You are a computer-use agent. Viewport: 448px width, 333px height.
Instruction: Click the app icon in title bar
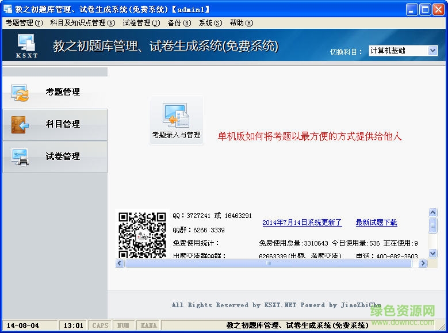point(7,9)
